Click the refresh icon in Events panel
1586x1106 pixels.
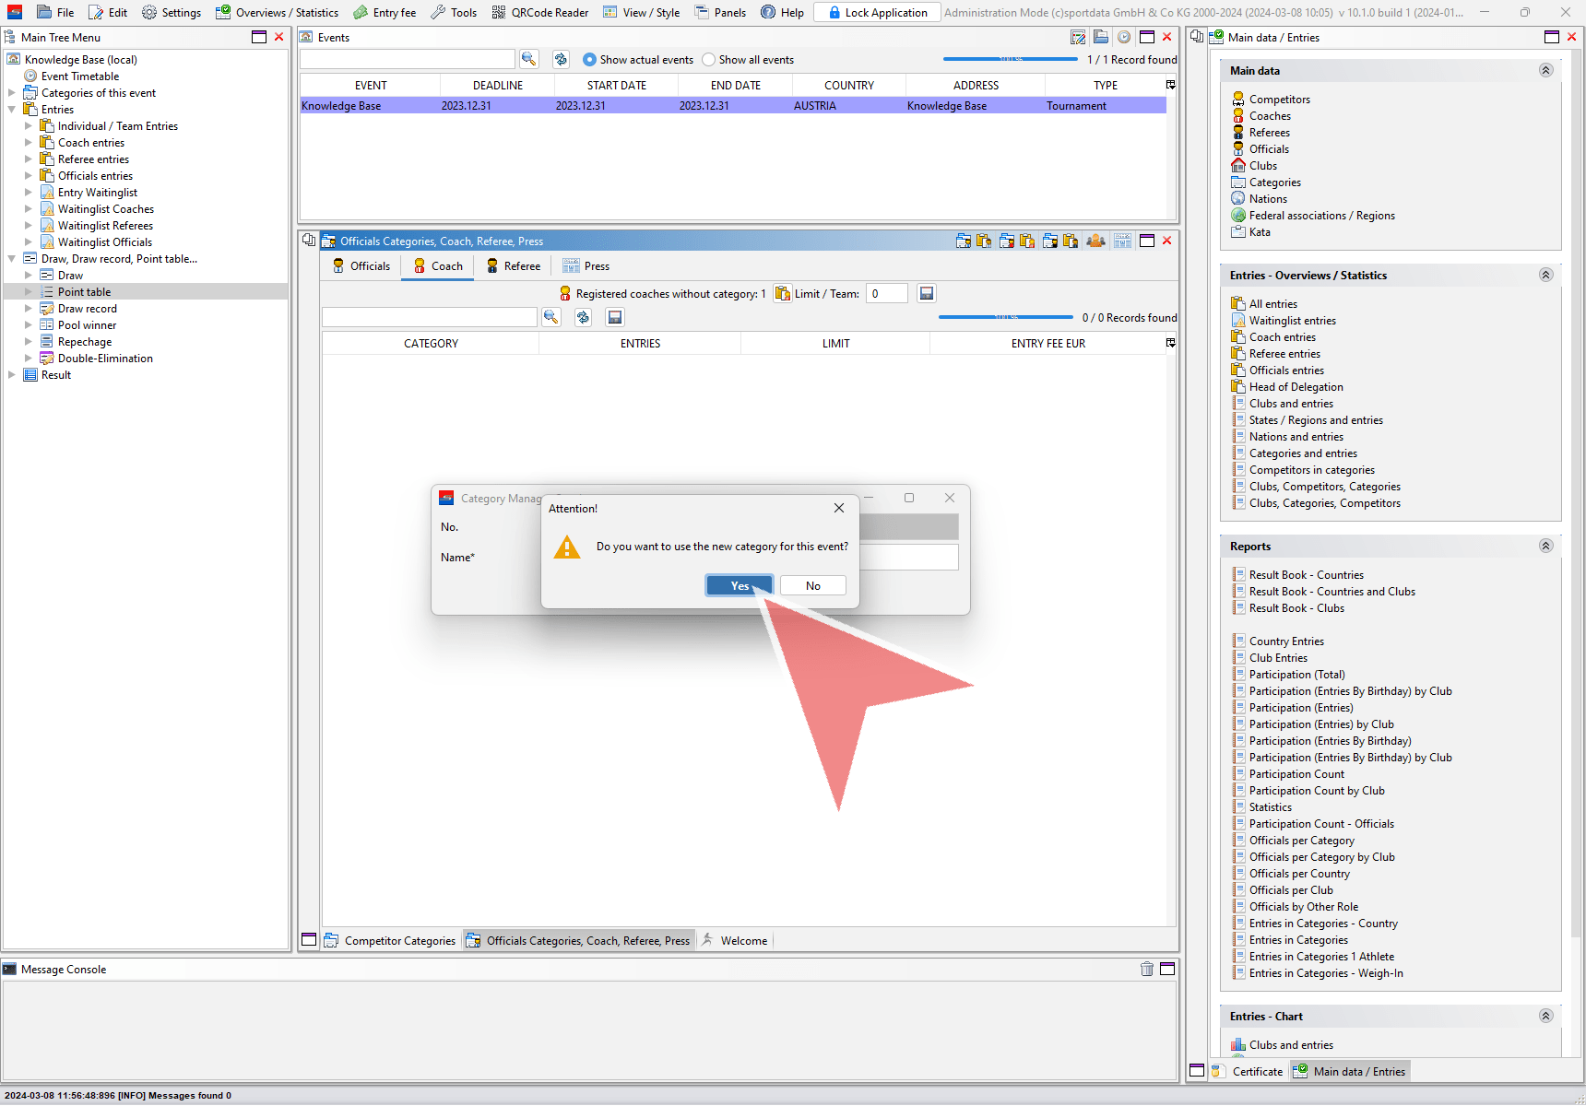pyautogui.click(x=561, y=59)
